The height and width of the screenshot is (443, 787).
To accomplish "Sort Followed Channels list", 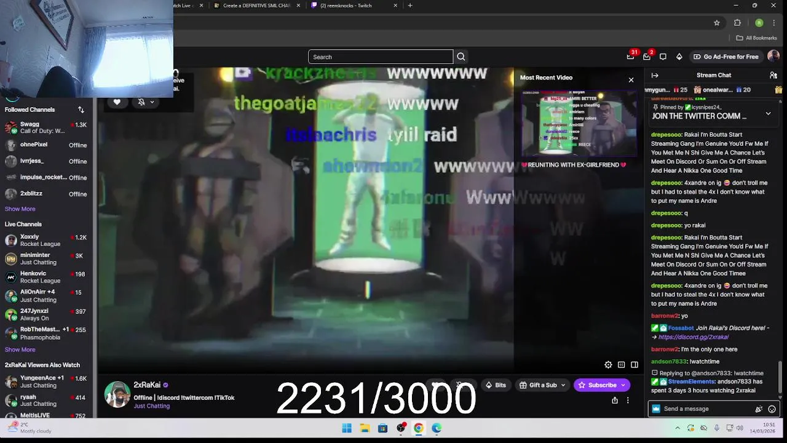I will pos(81,110).
